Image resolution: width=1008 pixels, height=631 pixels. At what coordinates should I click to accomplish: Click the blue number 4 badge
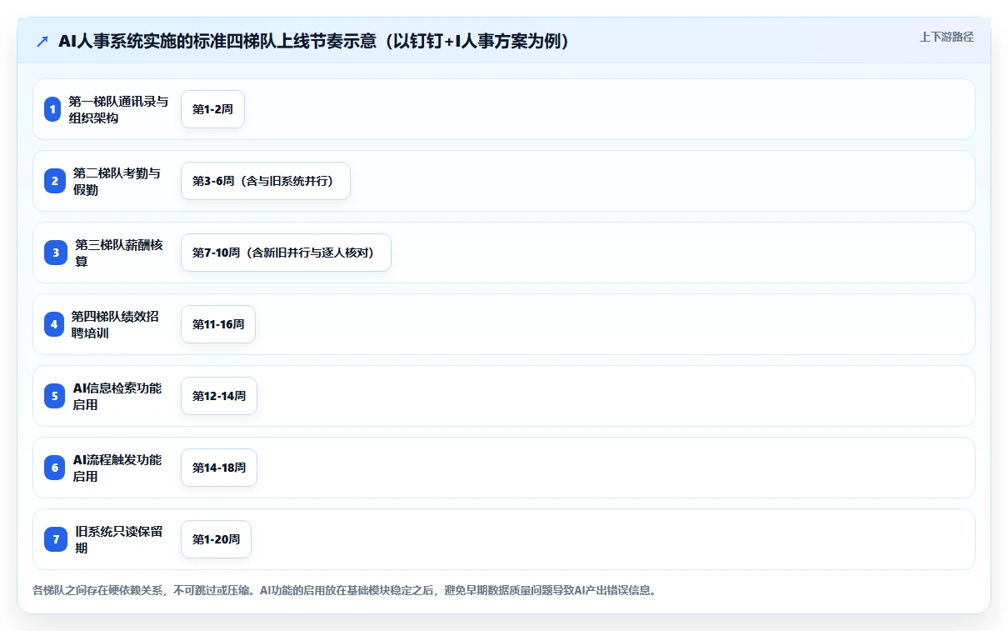pyautogui.click(x=54, y=324)
